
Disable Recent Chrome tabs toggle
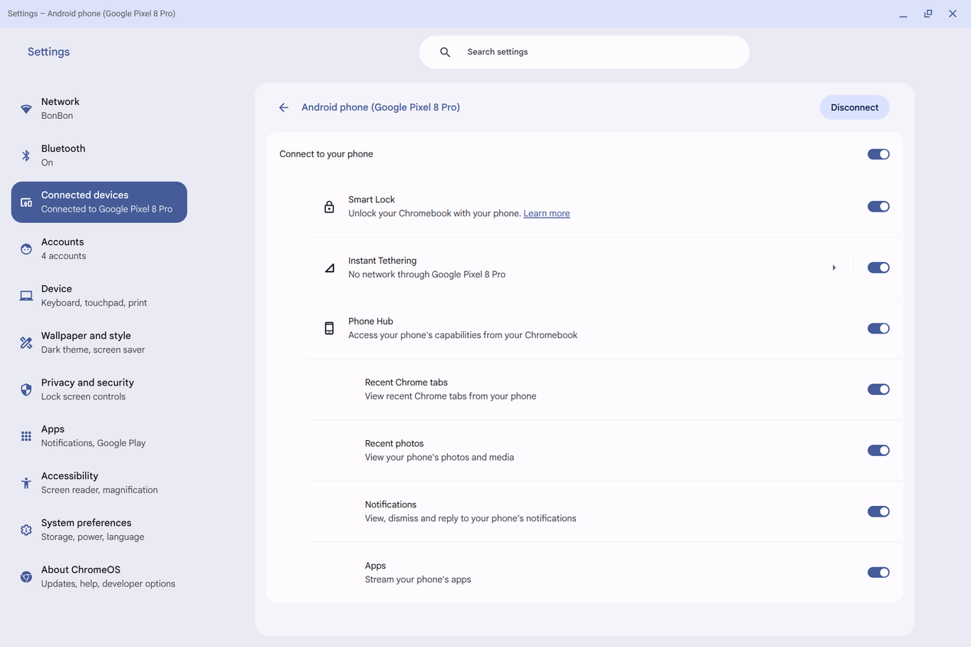click(x=878, y=389)
